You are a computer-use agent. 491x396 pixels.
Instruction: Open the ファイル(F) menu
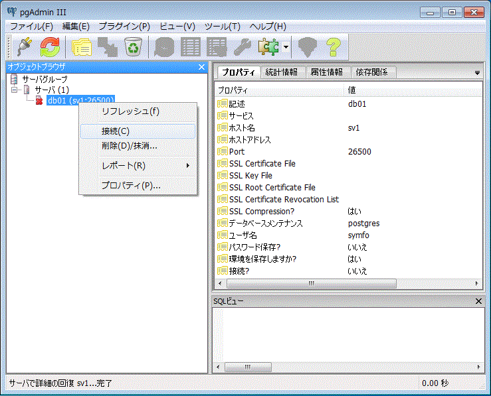pyautogui.click(x=32, y=27)
